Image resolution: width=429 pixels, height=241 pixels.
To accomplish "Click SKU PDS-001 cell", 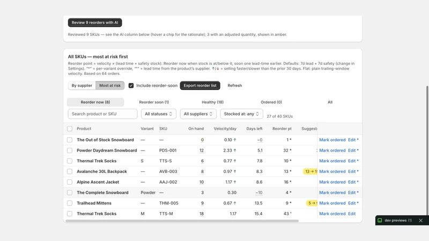I will coord(168,150).
